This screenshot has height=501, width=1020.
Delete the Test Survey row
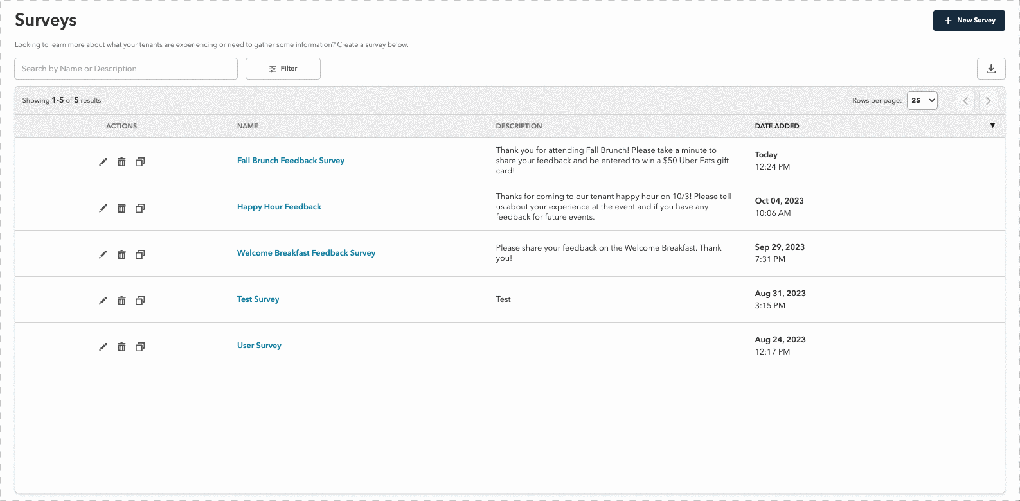click(x=121, y=301)
